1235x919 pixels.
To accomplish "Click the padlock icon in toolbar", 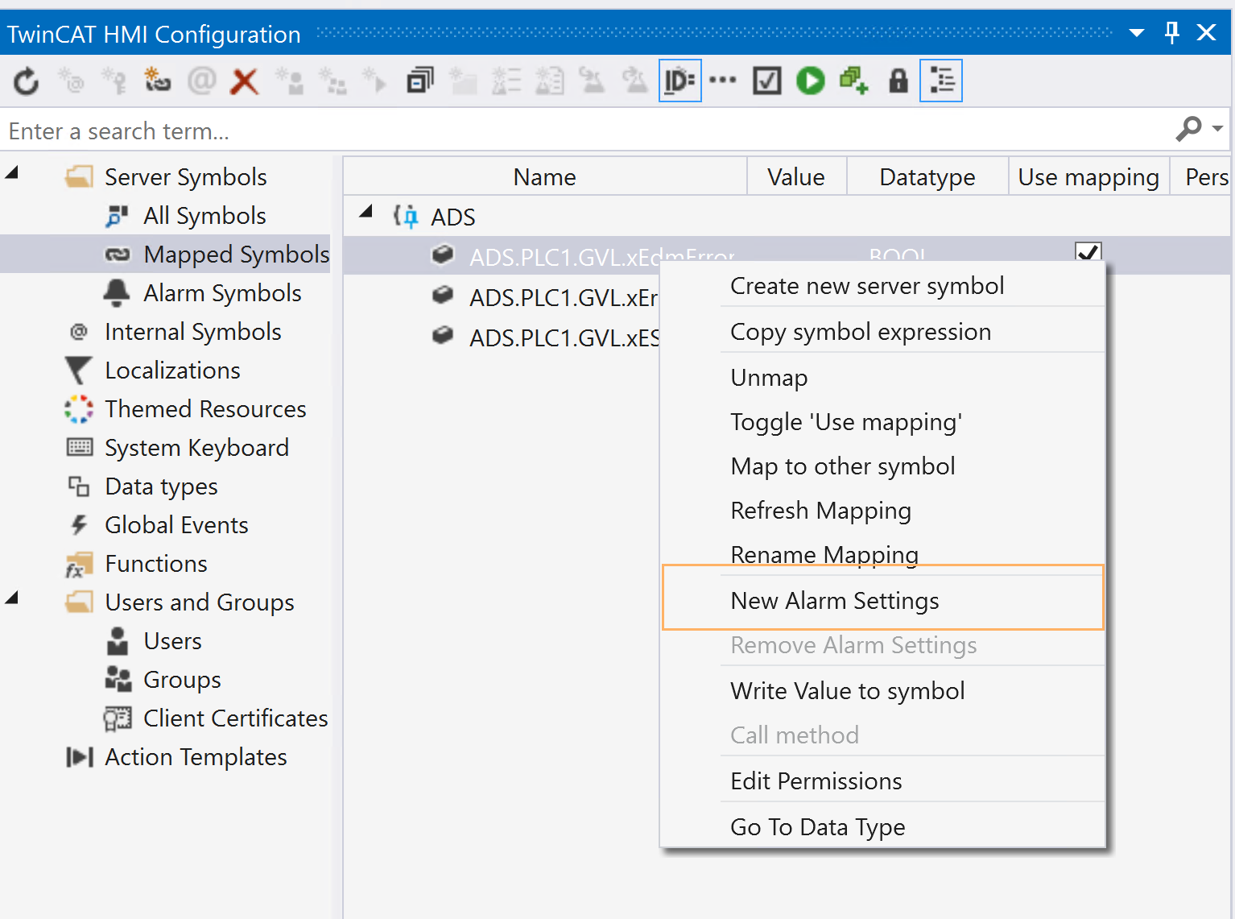I will click(898, 81).
